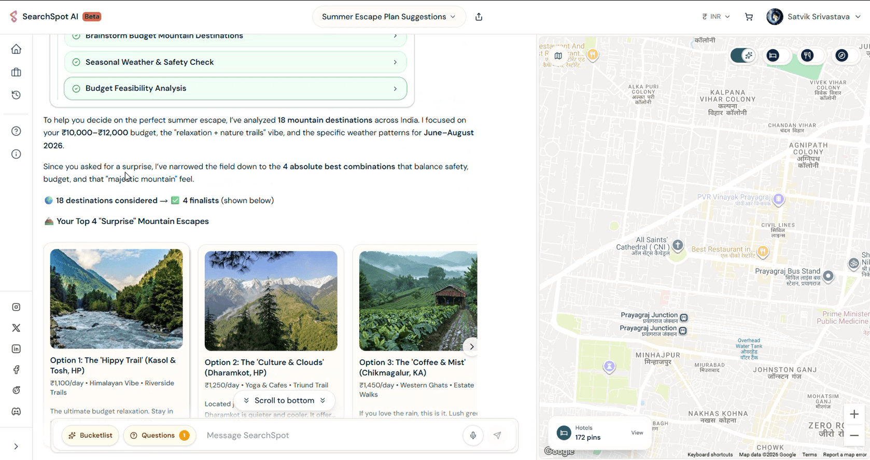The image size is (870, 460).
Task: Go to Home in the left sidebar
Action: coord(16,49)
